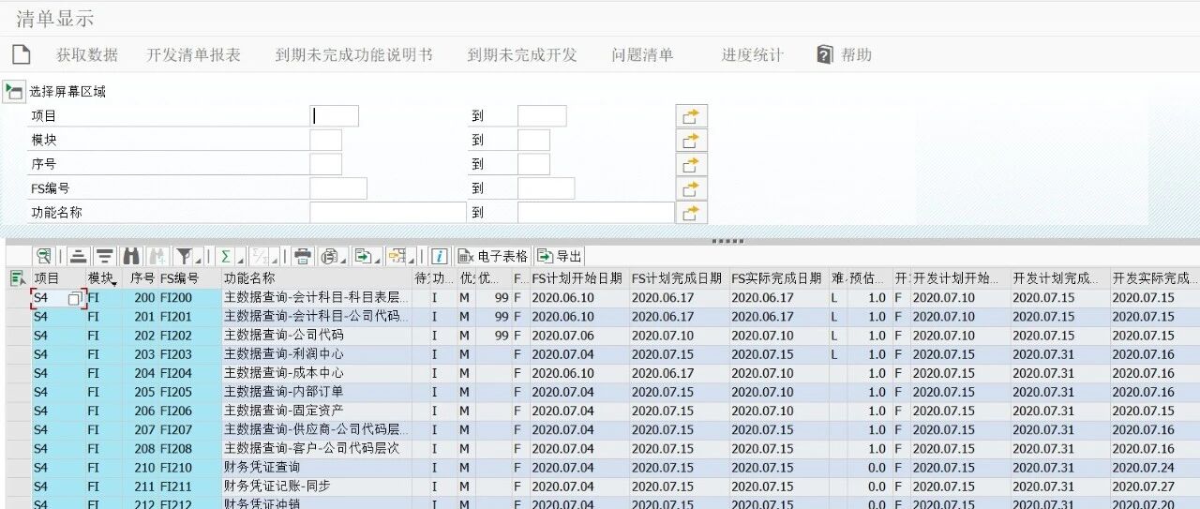Click the 项目 from input field
This screenshot has height=509, width=1200.
334,116
